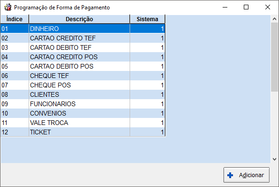279x187 pixels.
Task: Select the CHEQUE POS payment row
Action: point(83,85)
